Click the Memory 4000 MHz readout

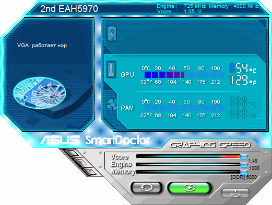click(x=233, y=6)
